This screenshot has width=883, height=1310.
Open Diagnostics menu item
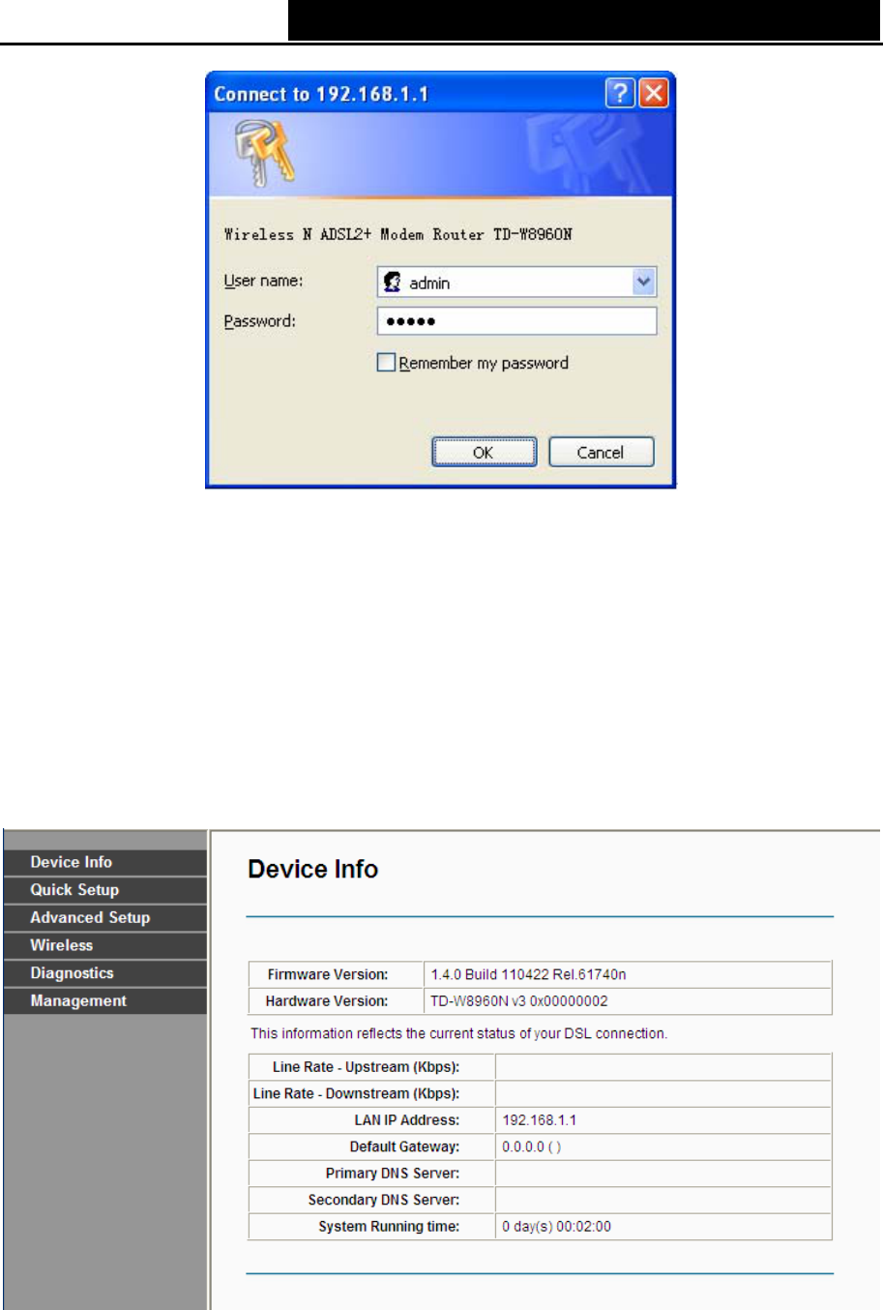(105, 973)
